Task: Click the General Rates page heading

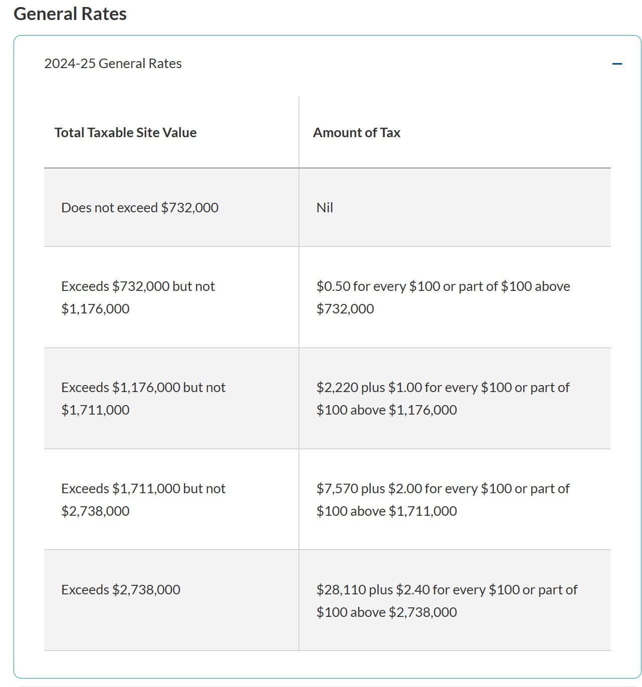Action: point(70,14)
